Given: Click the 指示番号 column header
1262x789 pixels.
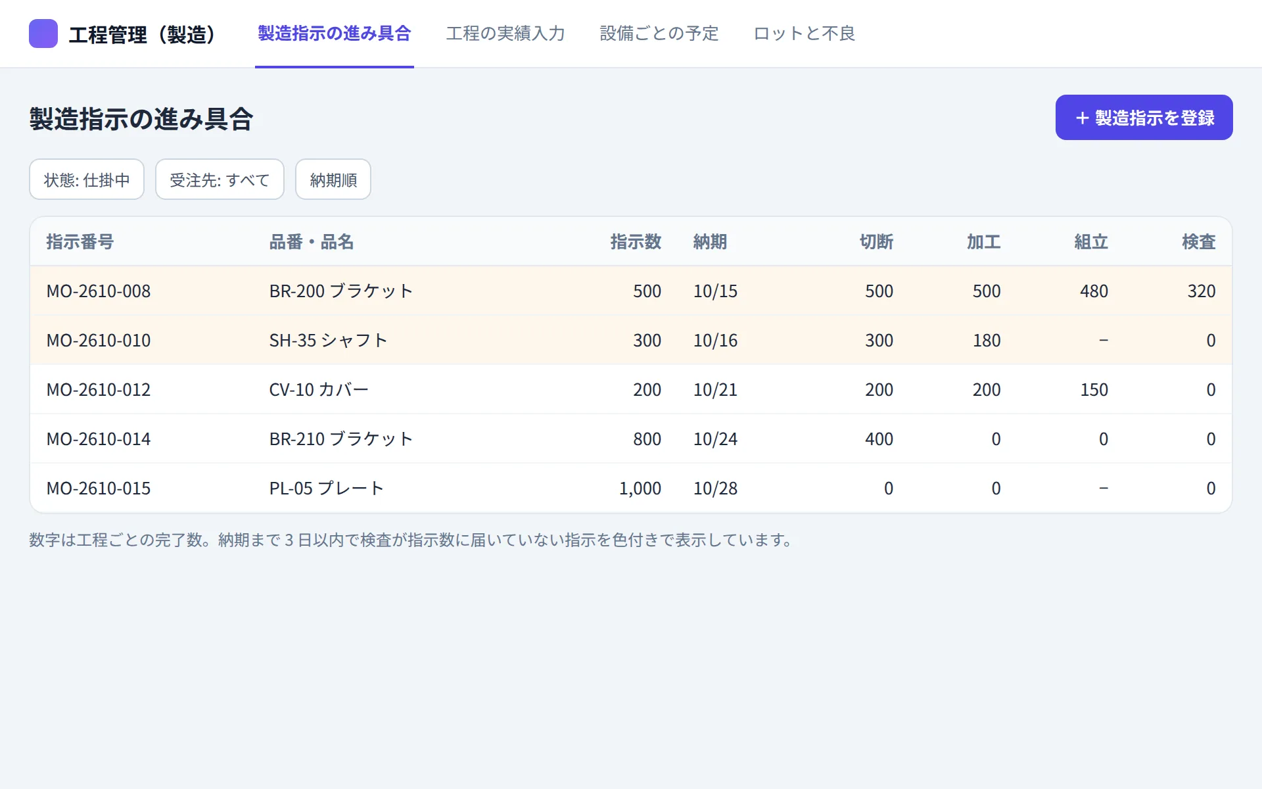Looking at the screenshot, I should [80, 242].
